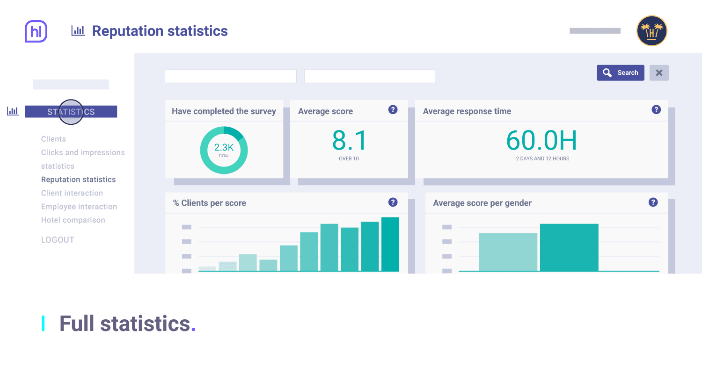The image size is (702, 374).
Task: Click the sidebar statistics chart icon
Action: [13, 111]
